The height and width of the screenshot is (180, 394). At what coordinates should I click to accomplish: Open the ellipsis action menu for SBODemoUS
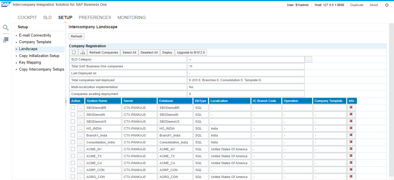tap(80, 122)
